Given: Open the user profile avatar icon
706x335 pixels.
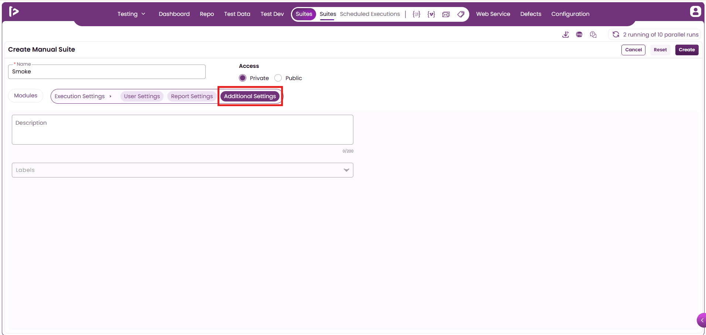Looking at the screenshot, I should tap(695, 11).
